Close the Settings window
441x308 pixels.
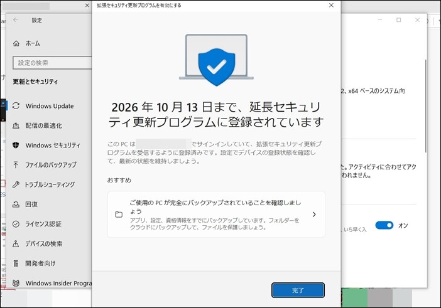tap(417, 20)
